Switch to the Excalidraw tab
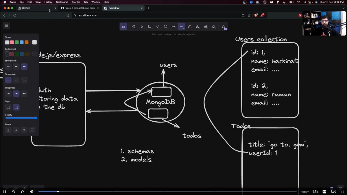 coord(123,8)
